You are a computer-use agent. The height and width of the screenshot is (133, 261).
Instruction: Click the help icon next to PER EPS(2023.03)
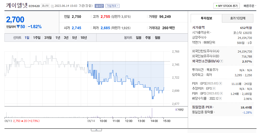pyautogui.click(x=220, y=83)
